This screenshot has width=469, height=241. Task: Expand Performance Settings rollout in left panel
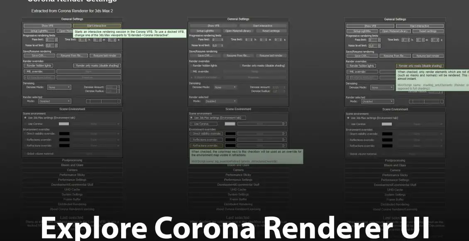click(x=72, y=180)
